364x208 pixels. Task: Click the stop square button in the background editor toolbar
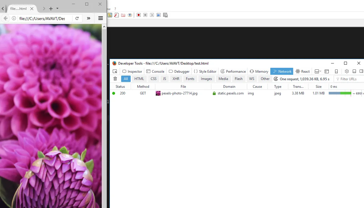tap(145, 15)
